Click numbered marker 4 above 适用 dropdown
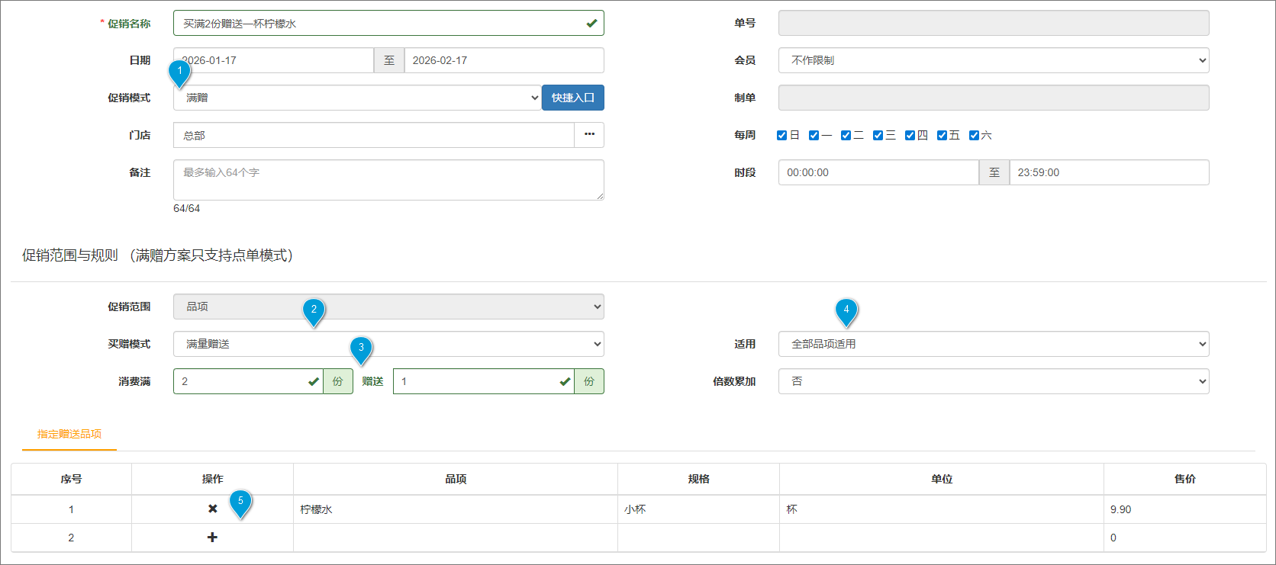The width and height of the screenshot is (1276, 565). coord(846,310)
